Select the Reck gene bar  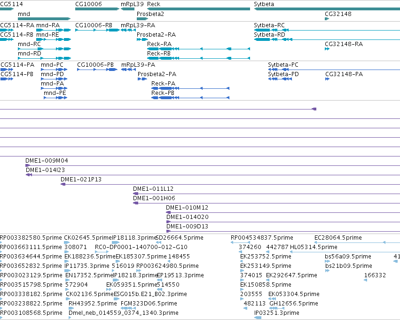tap(198, 9)
